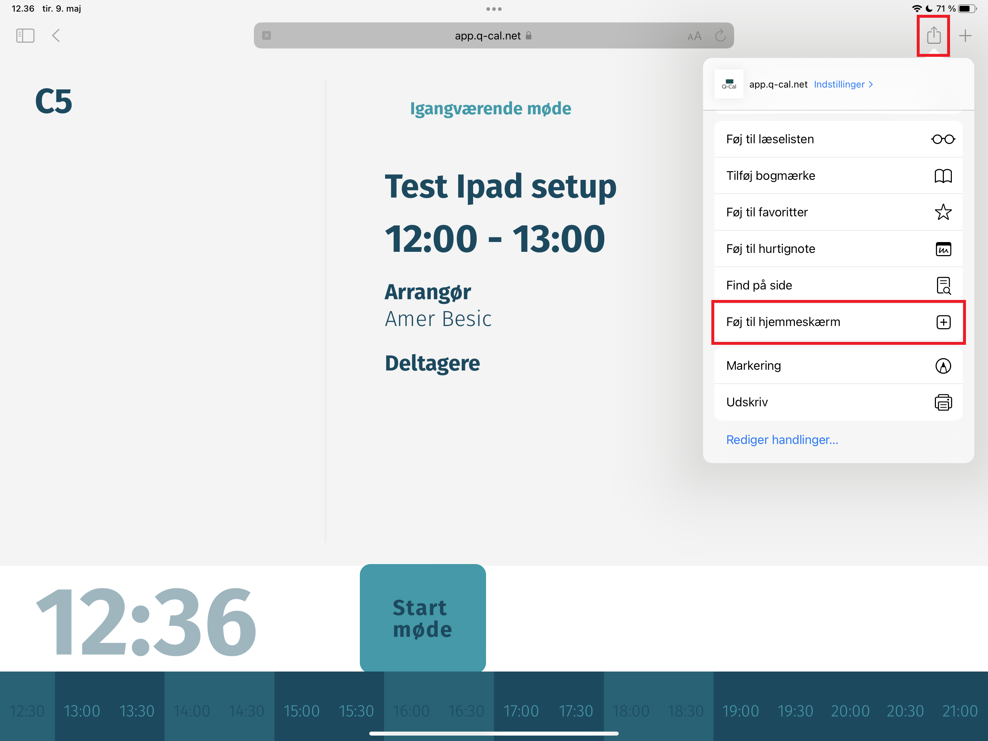Select Føj til favoritter
Viewport: 988px width, 741px height.
[838, 212]
